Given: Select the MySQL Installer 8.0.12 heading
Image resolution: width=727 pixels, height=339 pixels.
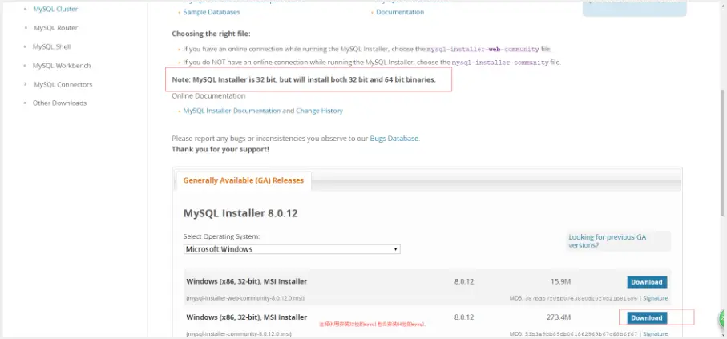Looking at the screenshot, I should coord(240,213).
